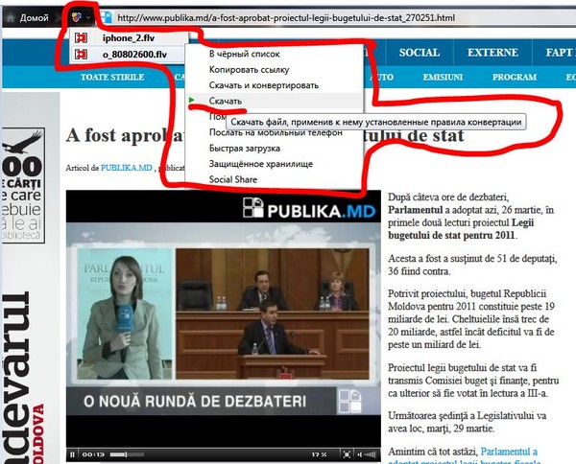Click the site favicon in address bar
This screenshot has width=576, height=464.
coord(107,17)
